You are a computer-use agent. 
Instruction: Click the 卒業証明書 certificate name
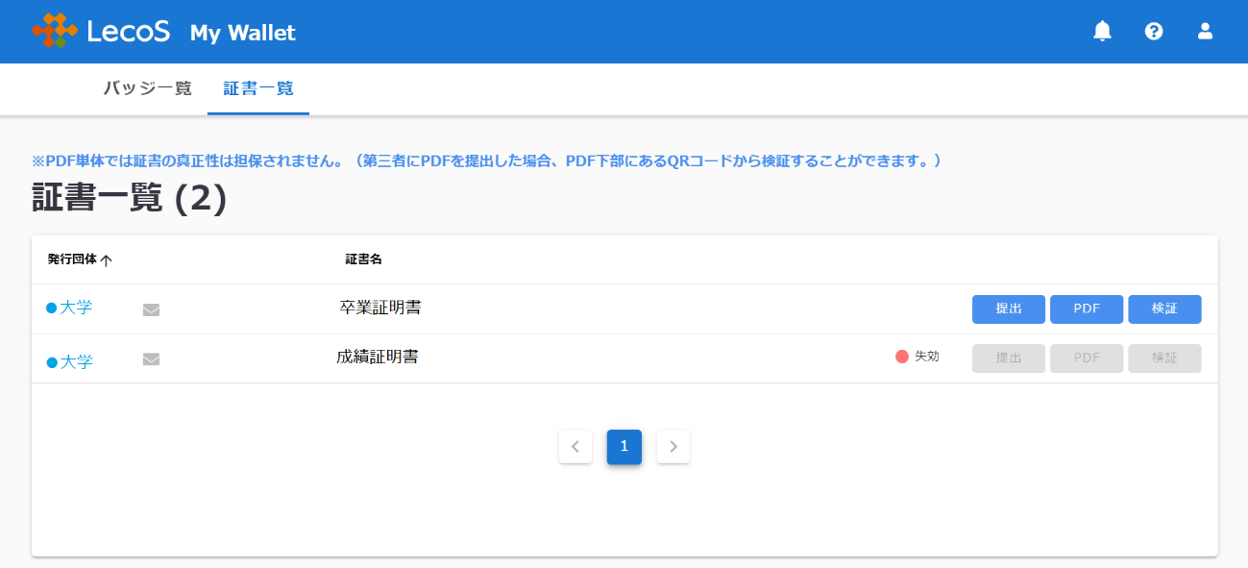380,308
